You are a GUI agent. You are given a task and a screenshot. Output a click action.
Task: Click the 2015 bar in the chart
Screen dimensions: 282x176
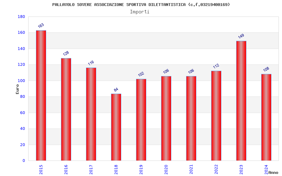click(x=41, y=95)
